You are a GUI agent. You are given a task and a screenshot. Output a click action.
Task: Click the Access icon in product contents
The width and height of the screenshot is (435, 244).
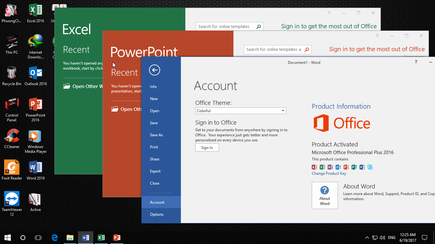314,167
